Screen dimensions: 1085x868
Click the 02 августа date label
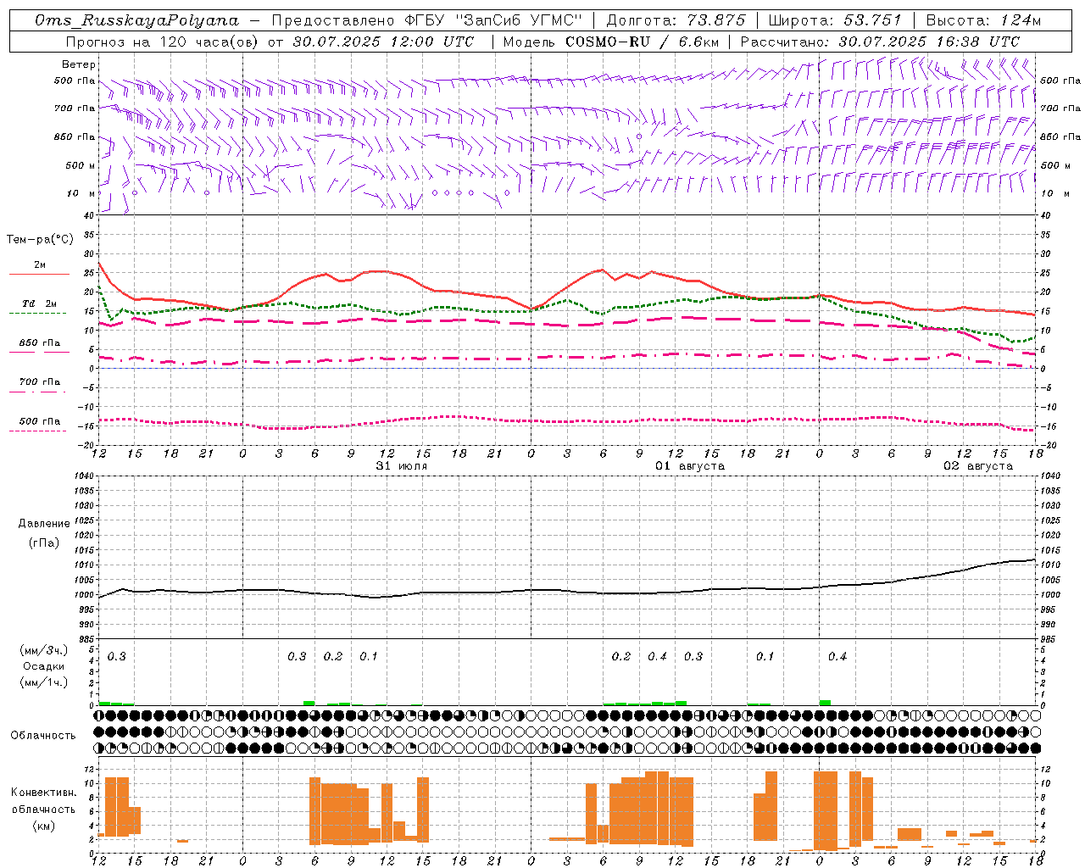click(978, 466)
